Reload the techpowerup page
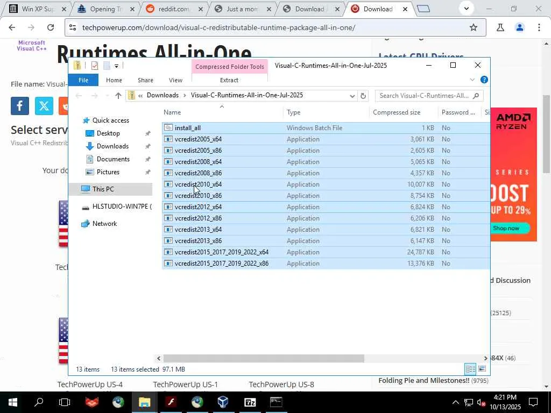Image resolution: width=551 pixels, height=413 pixels. pyautogui.click(x=51, y=27)
